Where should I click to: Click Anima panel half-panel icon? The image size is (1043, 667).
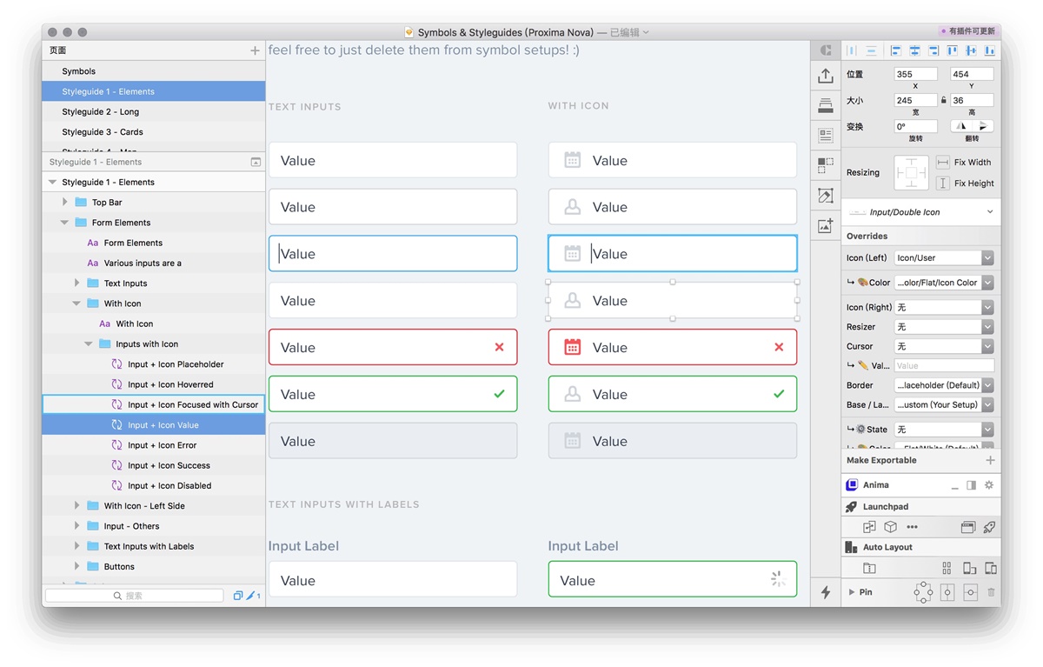click(x=972, y=485)
